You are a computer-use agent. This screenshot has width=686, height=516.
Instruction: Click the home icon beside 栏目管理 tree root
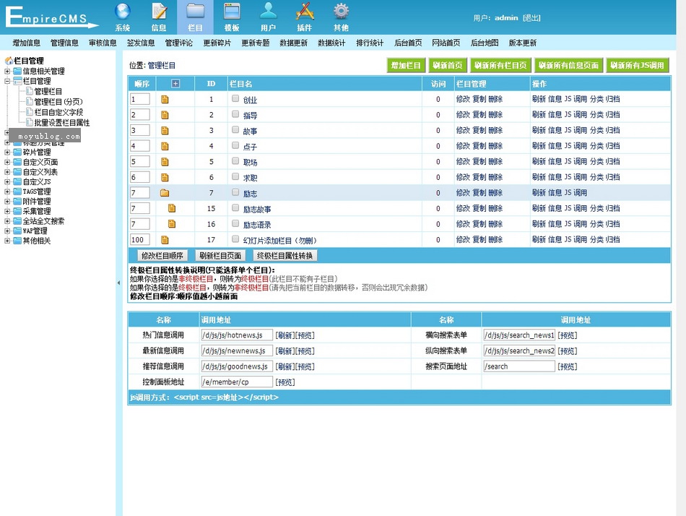click(x=9, y=61)
